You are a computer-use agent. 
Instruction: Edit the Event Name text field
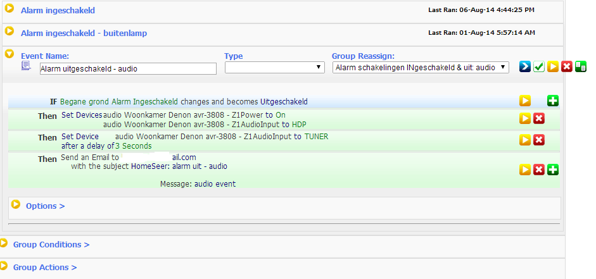(x=128, y=69)
